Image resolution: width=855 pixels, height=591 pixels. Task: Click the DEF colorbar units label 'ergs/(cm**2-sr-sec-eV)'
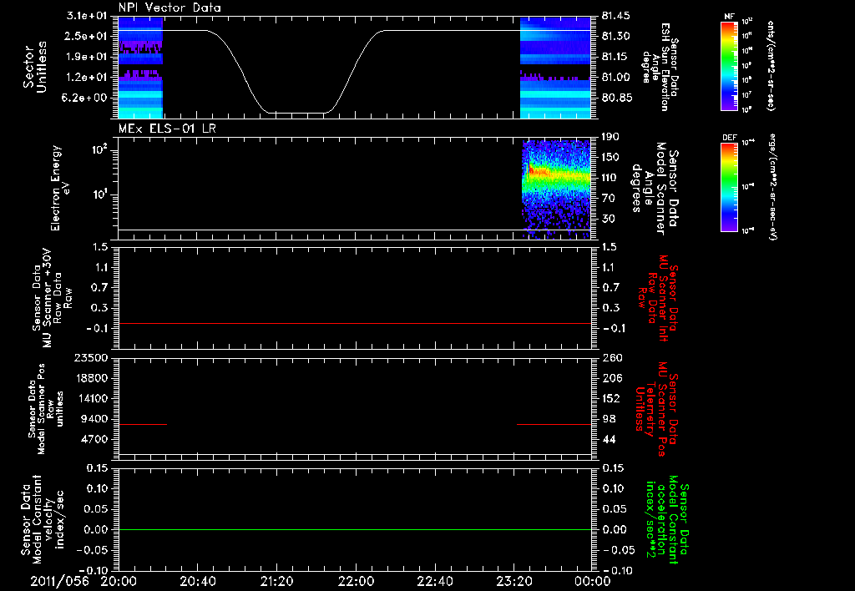pyautogui.click(x=772, y=186)
